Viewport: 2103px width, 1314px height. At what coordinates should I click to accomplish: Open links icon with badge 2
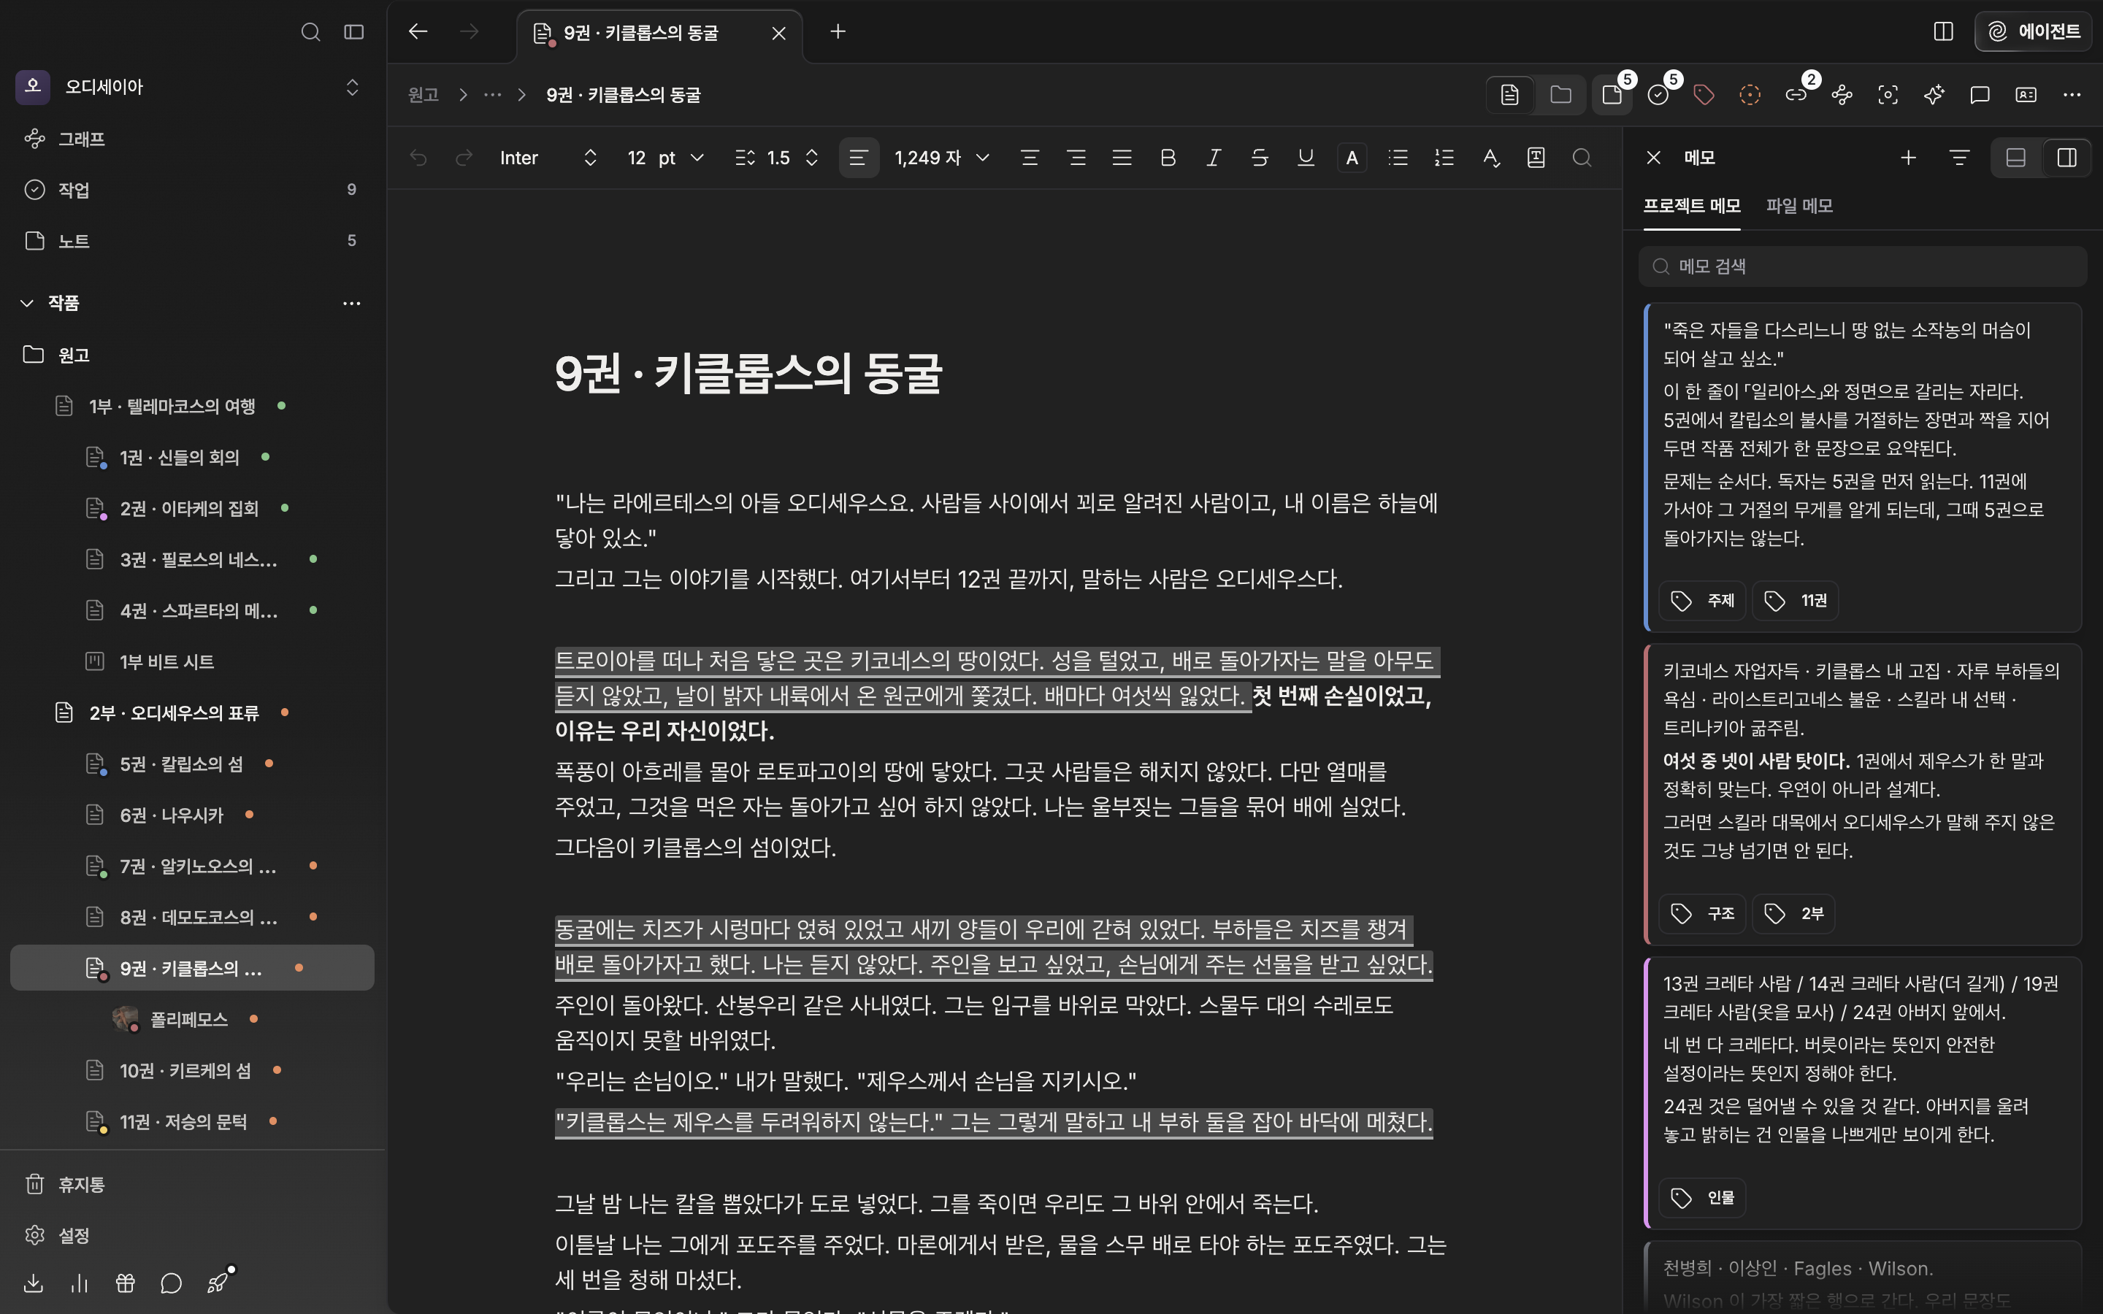(1796, 95)
